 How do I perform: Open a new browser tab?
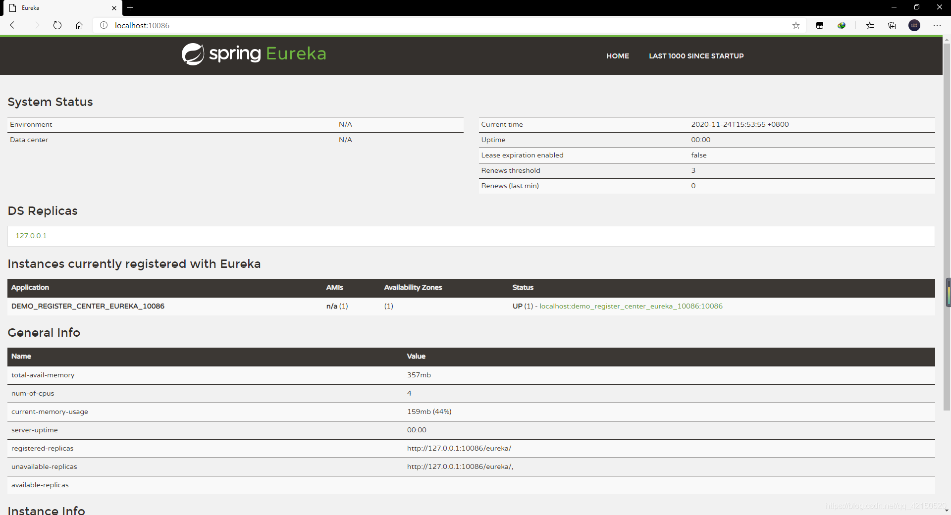tap(130, 8)
